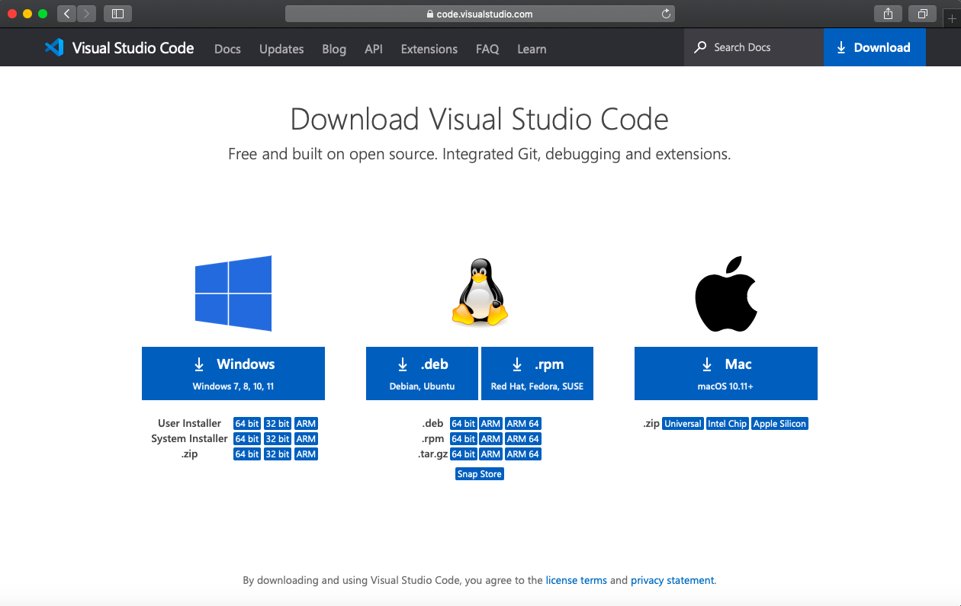Click the blue Download button in header
This screenshot has width=961, height=606.
pyautogui.click(x=874, y=47)
